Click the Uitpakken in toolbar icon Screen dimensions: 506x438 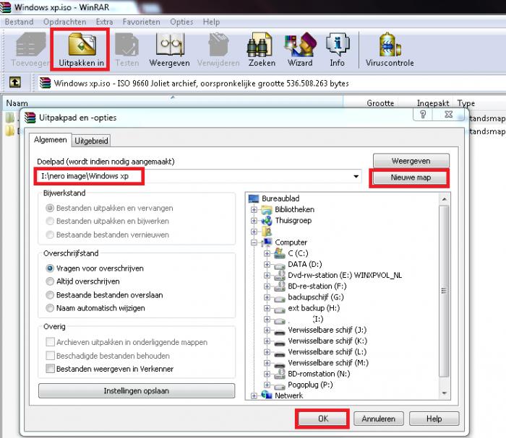coord(81,49)
